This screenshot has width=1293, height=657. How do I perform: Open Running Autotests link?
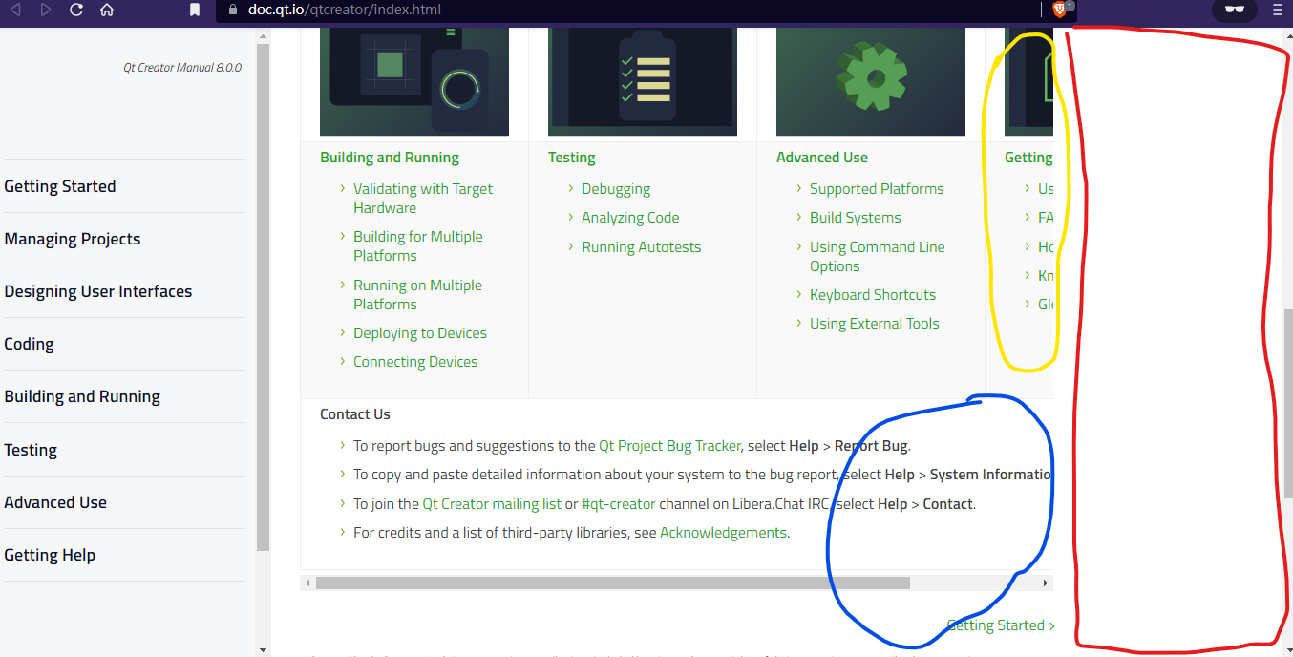click(641, 247)
